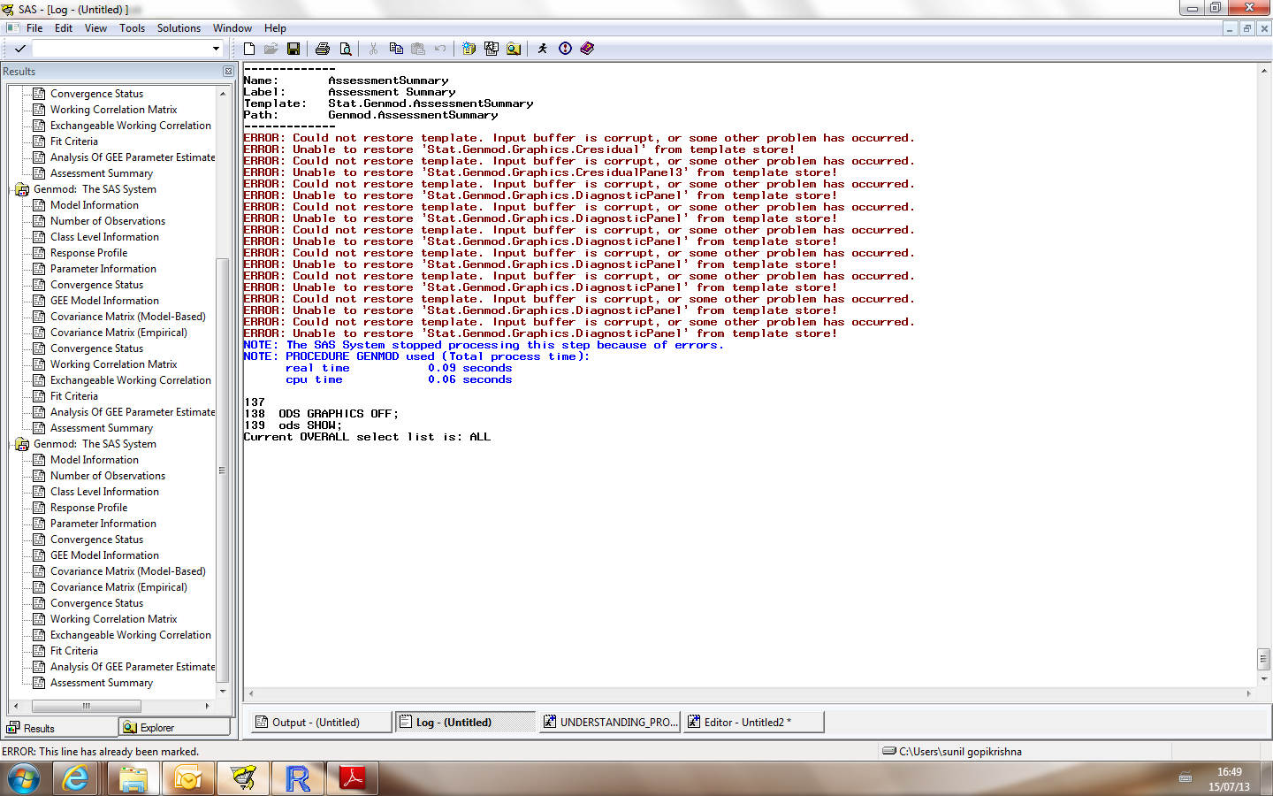This screenshot has width=1273, height=796.
Task: Open the SAS Explorer toolbar icon
Action: 492,49
